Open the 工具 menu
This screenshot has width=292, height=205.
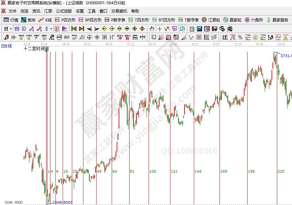pyautogui.click(x=91, y=11)
